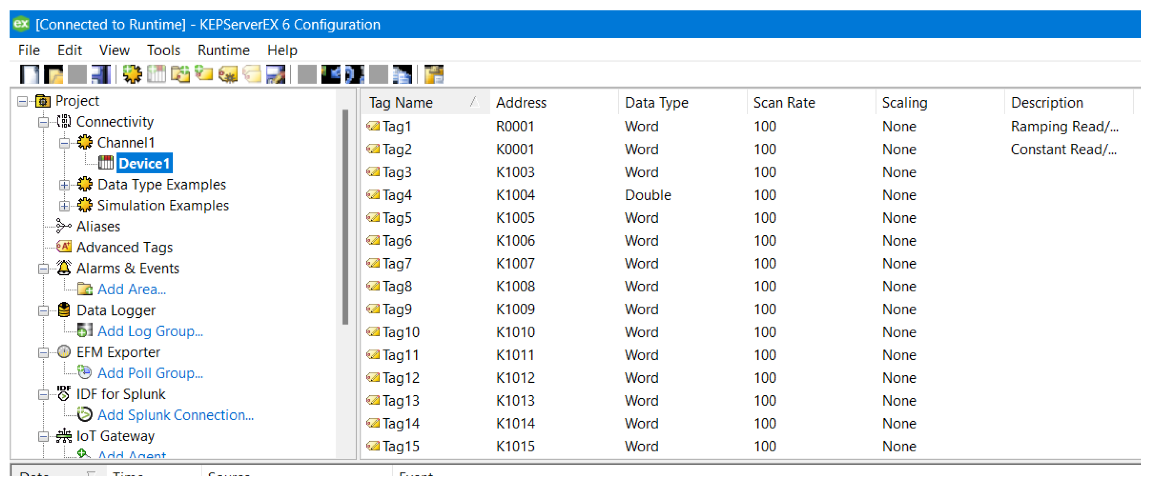1156x490 pixels.
Task: Open the Runtime menu
Action: point(223,50)
